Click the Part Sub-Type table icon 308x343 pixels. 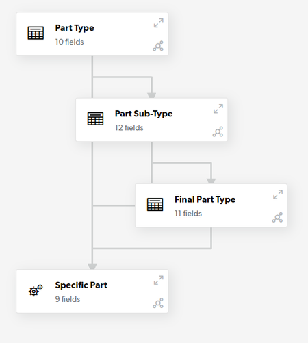(x=96, y=118)
